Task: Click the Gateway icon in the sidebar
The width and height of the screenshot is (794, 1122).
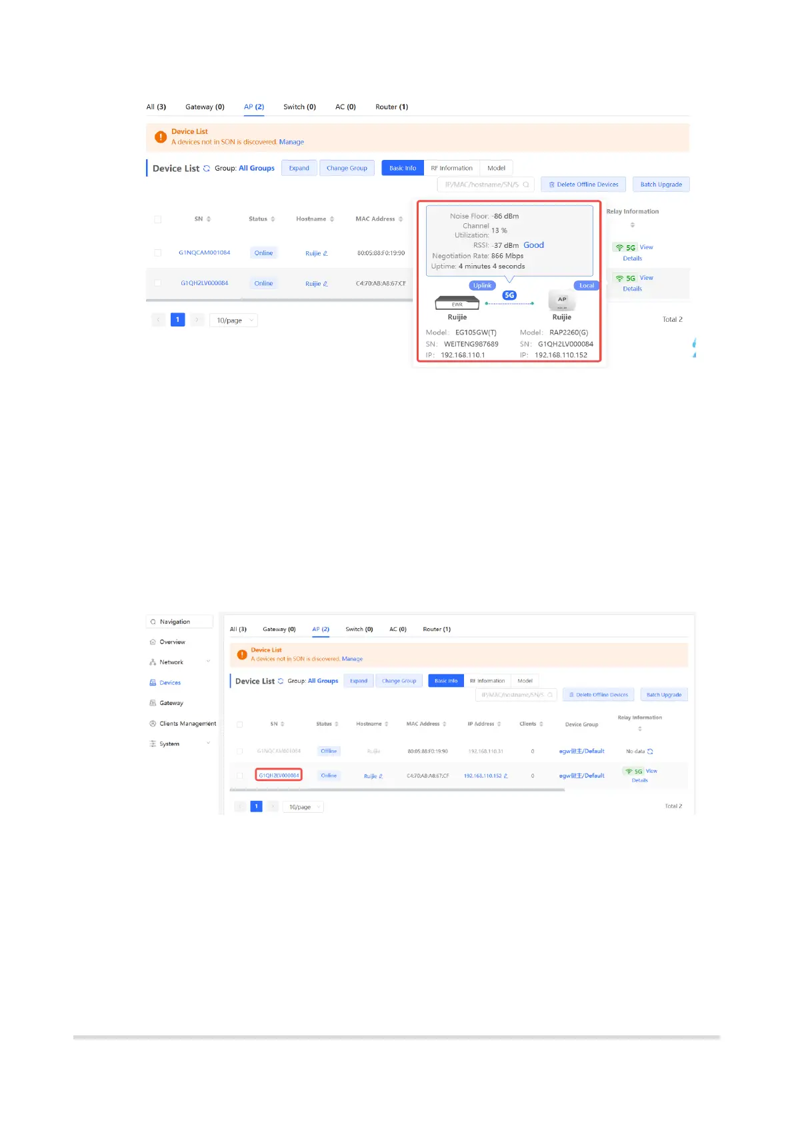Action: coord(153,703)
